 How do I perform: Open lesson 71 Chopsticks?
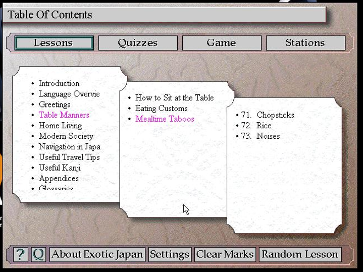coord(268,115)
